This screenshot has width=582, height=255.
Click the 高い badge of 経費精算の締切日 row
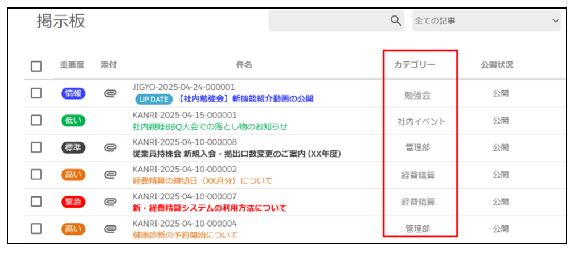[x=73, y=175]
